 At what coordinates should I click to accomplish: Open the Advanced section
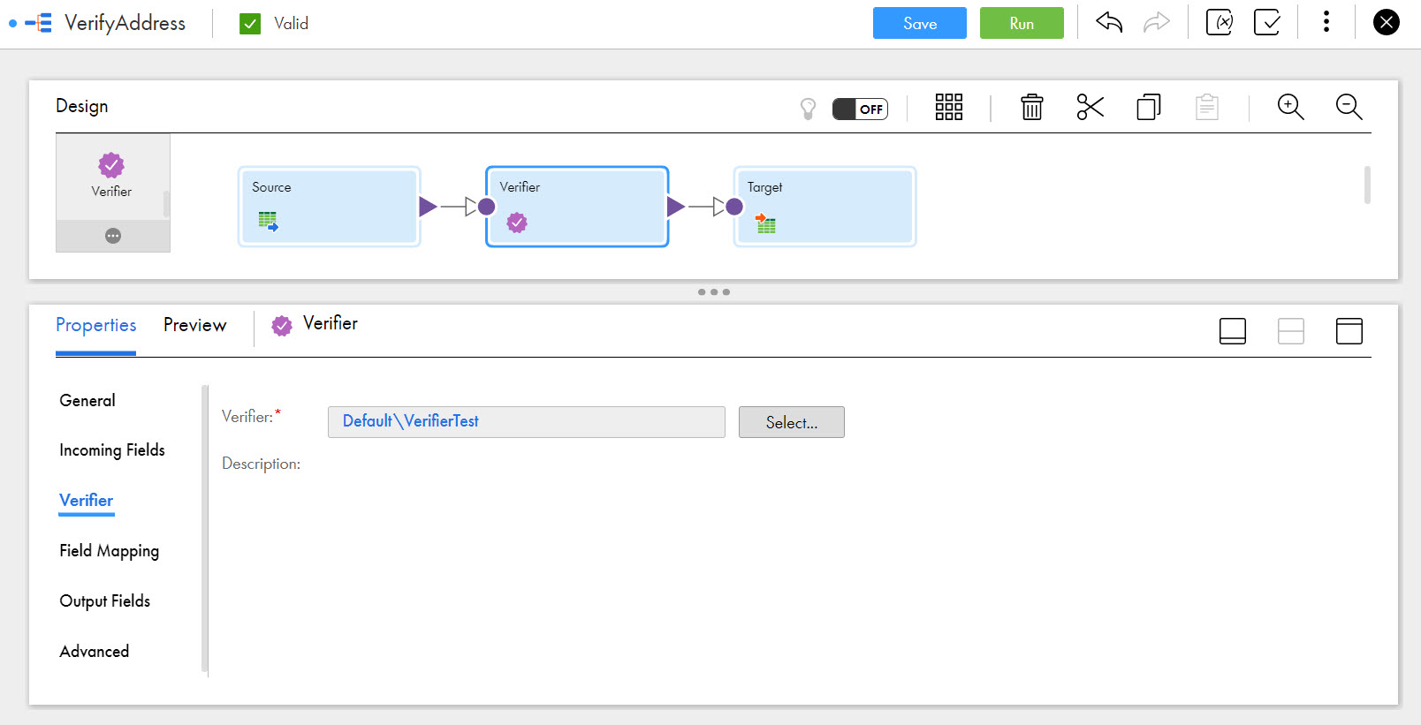click(95, 651)
